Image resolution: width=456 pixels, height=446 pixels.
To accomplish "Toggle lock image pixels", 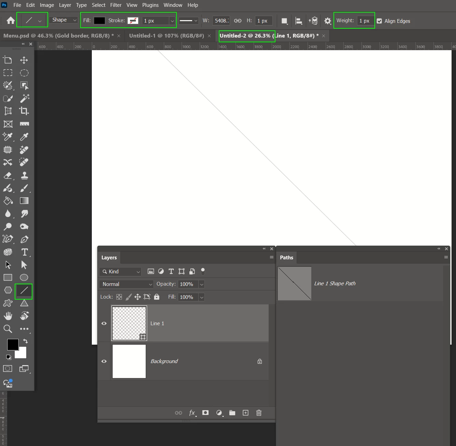I will 129,297.
